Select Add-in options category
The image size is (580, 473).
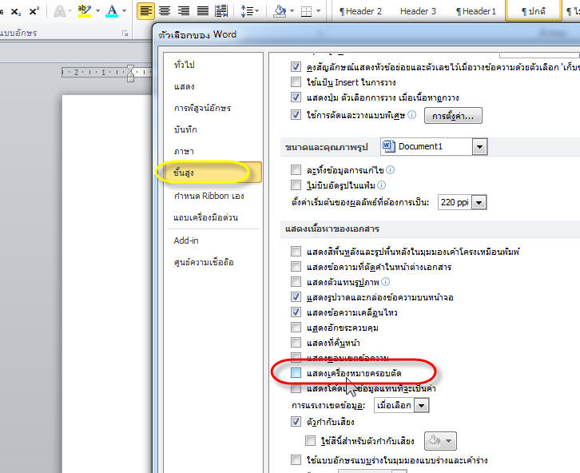point(213,240)
